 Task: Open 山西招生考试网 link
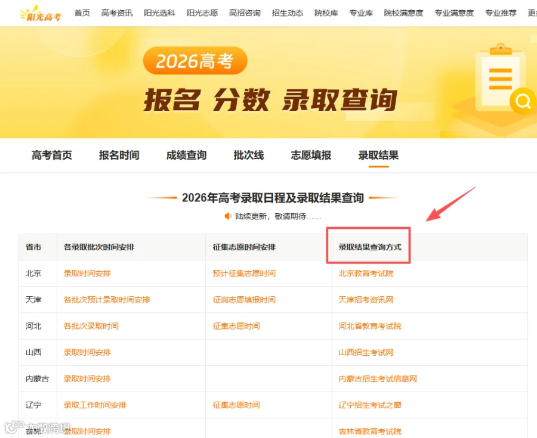click(x=366, y=352)
